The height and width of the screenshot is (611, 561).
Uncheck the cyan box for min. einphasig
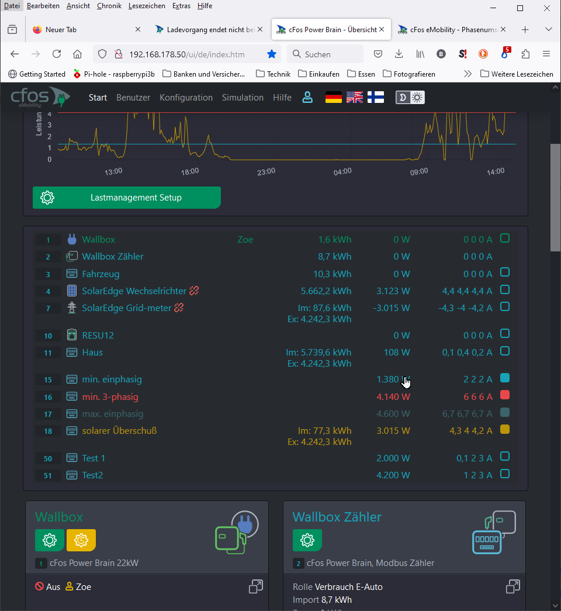[x=505, y=378]
